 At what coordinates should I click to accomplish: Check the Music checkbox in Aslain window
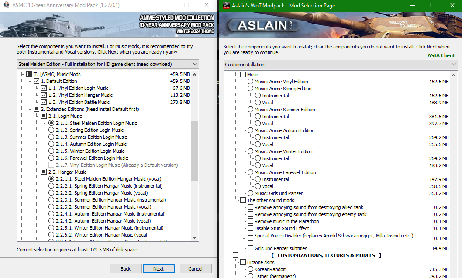pos(243,75)
